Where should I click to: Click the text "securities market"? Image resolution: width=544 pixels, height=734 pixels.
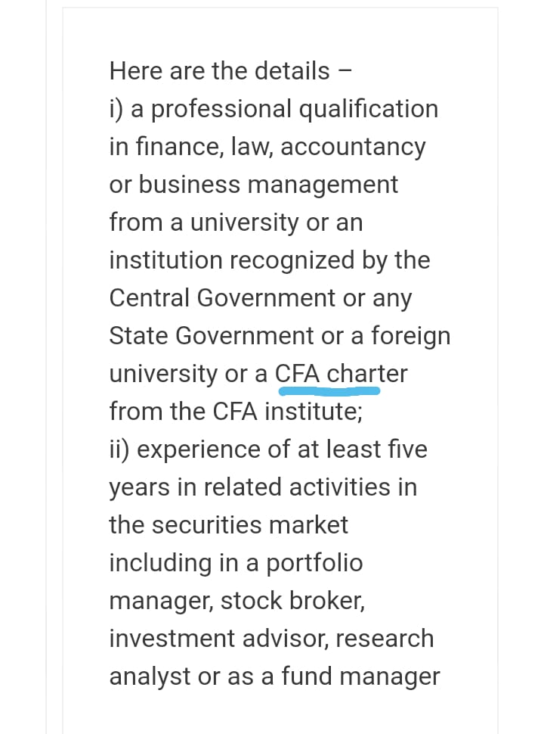pyautogui.click(x=250, y=524)
